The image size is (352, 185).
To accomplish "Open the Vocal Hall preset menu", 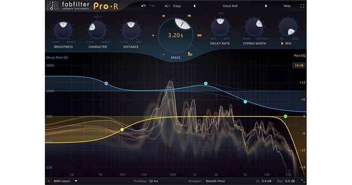I will point(230,6).
